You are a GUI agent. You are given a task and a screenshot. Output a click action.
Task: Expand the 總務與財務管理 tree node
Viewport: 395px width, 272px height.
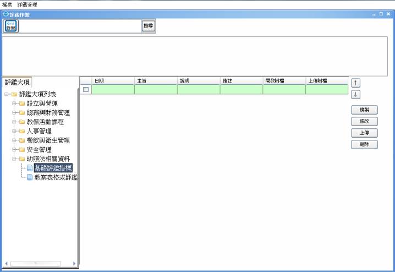[13, 113]
